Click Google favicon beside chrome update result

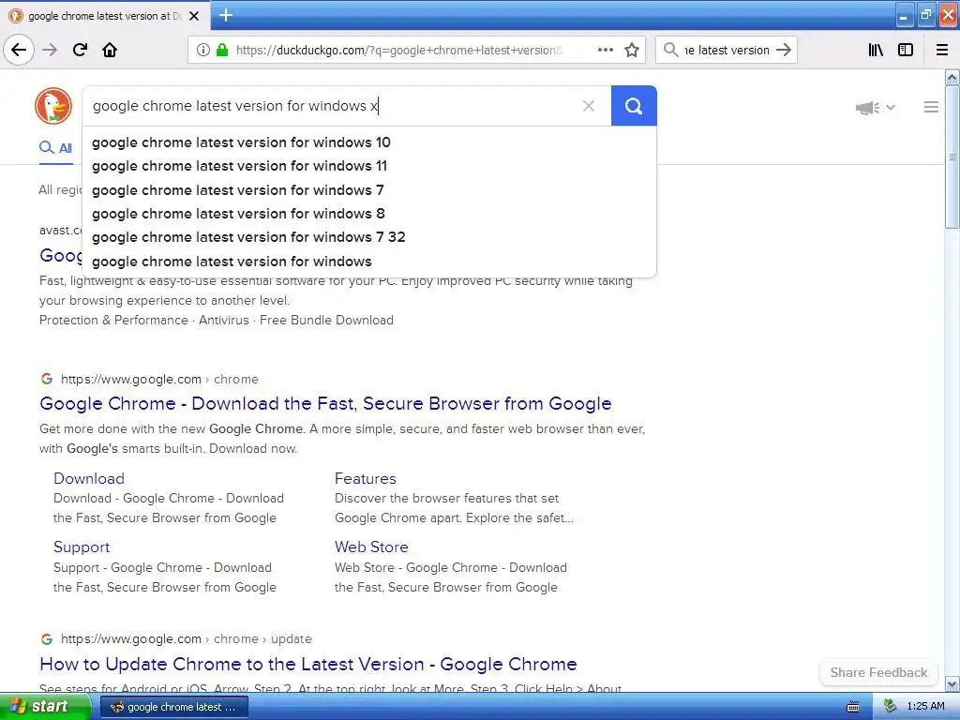click(x=47, y=638)
